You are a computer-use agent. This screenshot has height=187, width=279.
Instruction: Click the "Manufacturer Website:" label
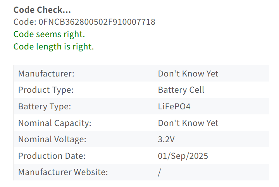tap(63, 172)
